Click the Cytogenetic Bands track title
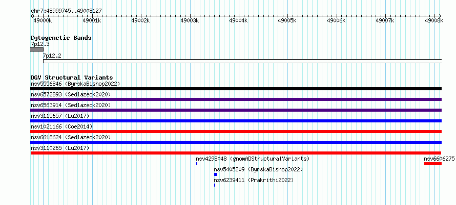 (61, 38)
